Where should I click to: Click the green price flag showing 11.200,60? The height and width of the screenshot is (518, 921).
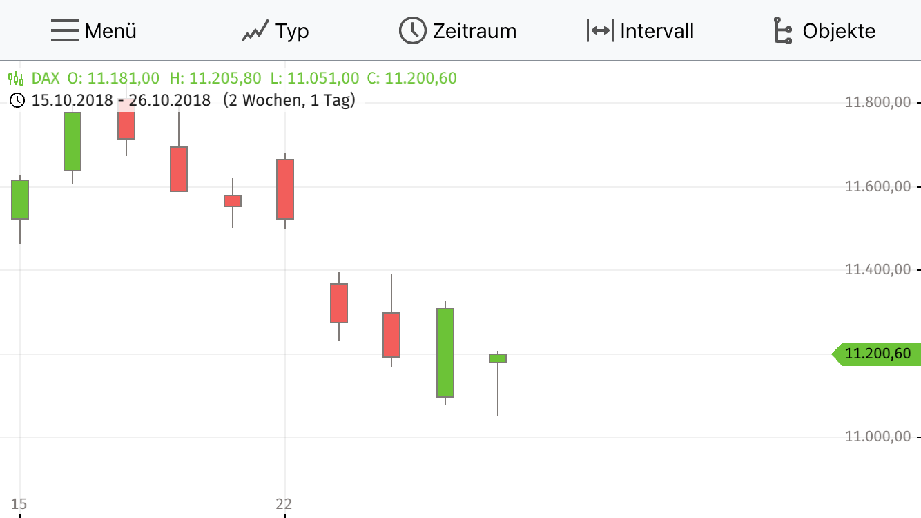(x=878, y=352)
